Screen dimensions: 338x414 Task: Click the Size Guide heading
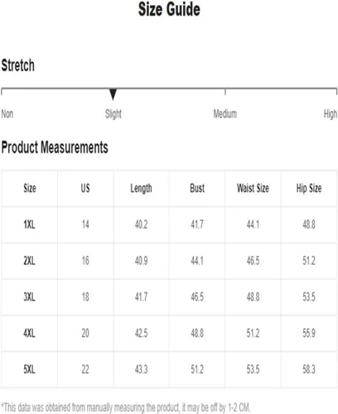[x=169, y=9]
